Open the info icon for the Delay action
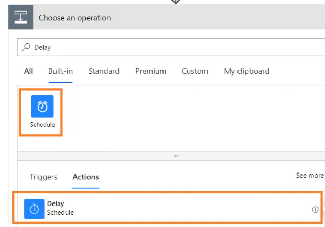Viewport: 325px width, 227px height. (x=315, y=209)
